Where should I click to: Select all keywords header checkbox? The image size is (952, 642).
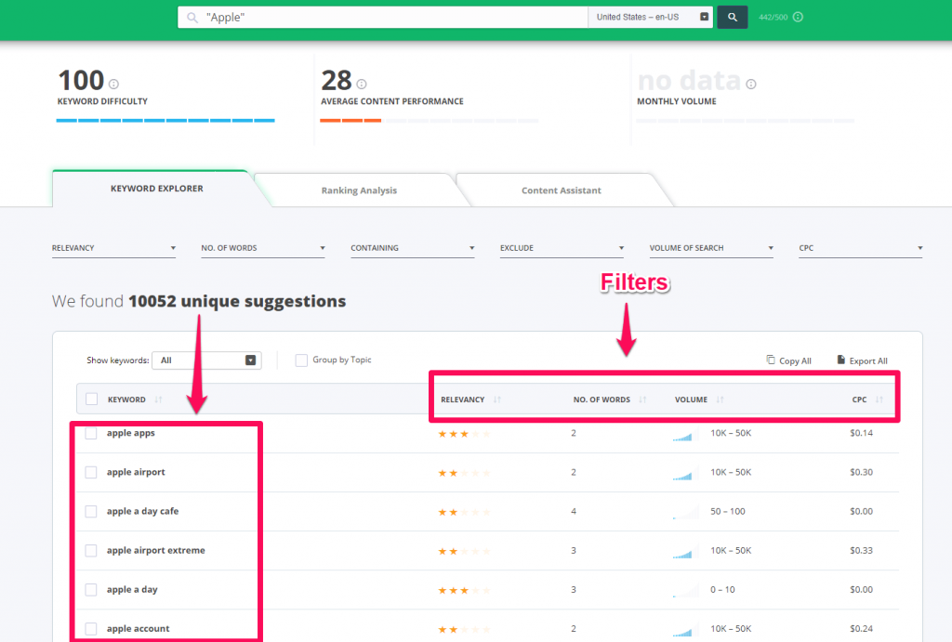point(92,399)
